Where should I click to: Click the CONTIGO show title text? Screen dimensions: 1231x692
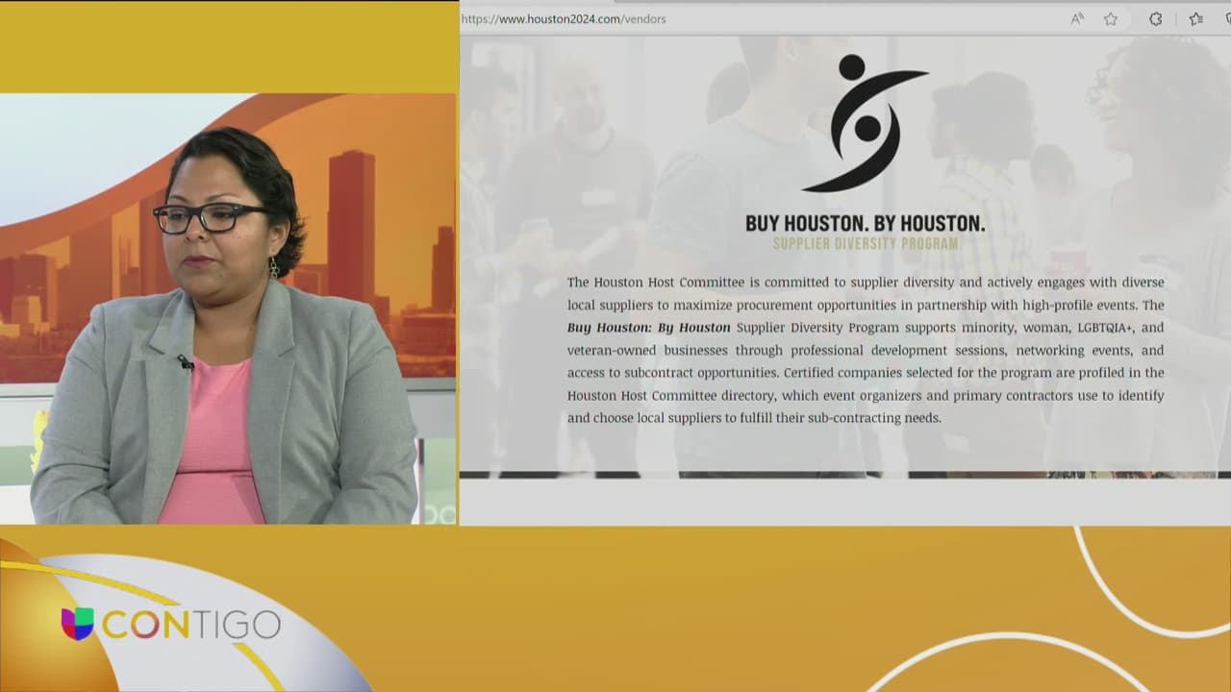pos(190,625)
